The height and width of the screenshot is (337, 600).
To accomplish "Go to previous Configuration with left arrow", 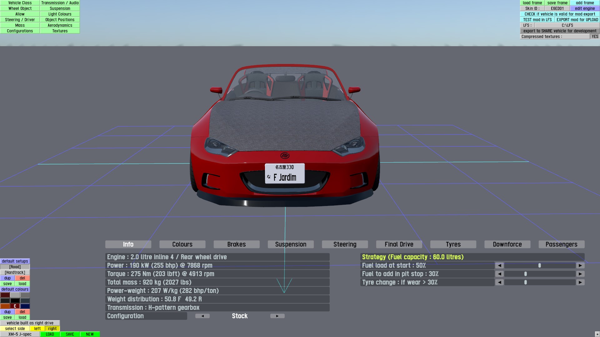I will (202, 316).
